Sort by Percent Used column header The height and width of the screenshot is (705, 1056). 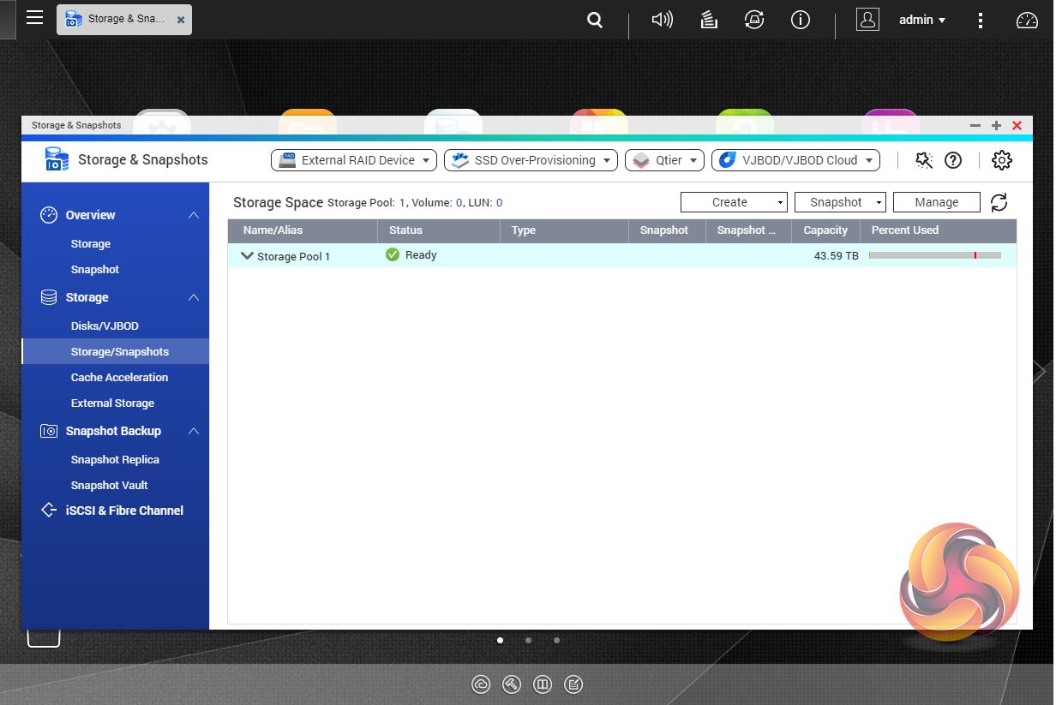[x=939, y=230]
